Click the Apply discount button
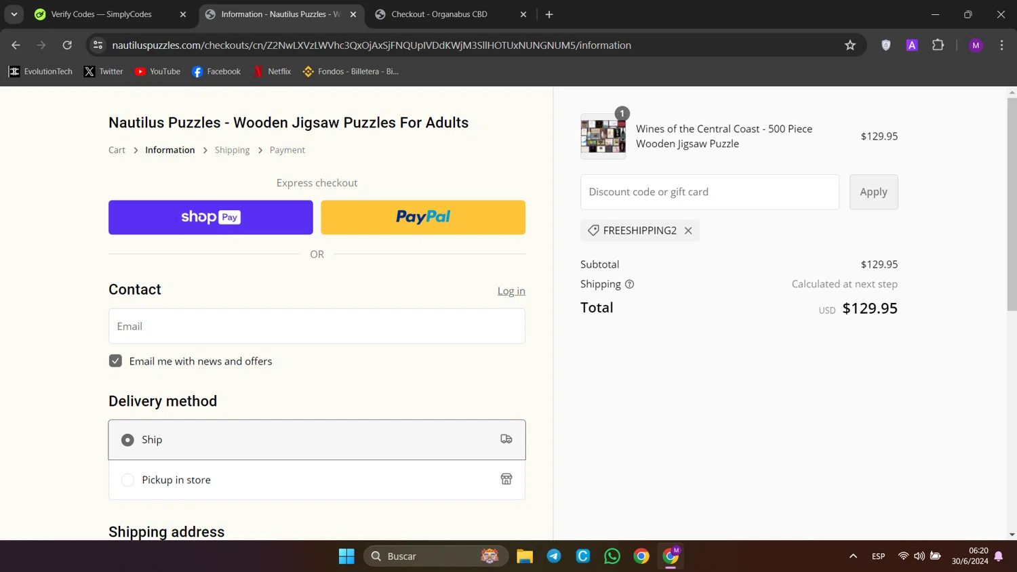The height and width of the screenshot is (572, 1017). [873, 192]
